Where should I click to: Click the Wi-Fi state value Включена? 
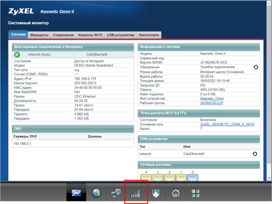[208, 120]
